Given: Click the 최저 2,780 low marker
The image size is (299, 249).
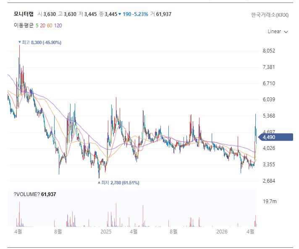Looking at the screenshot, I should [118, 183].
